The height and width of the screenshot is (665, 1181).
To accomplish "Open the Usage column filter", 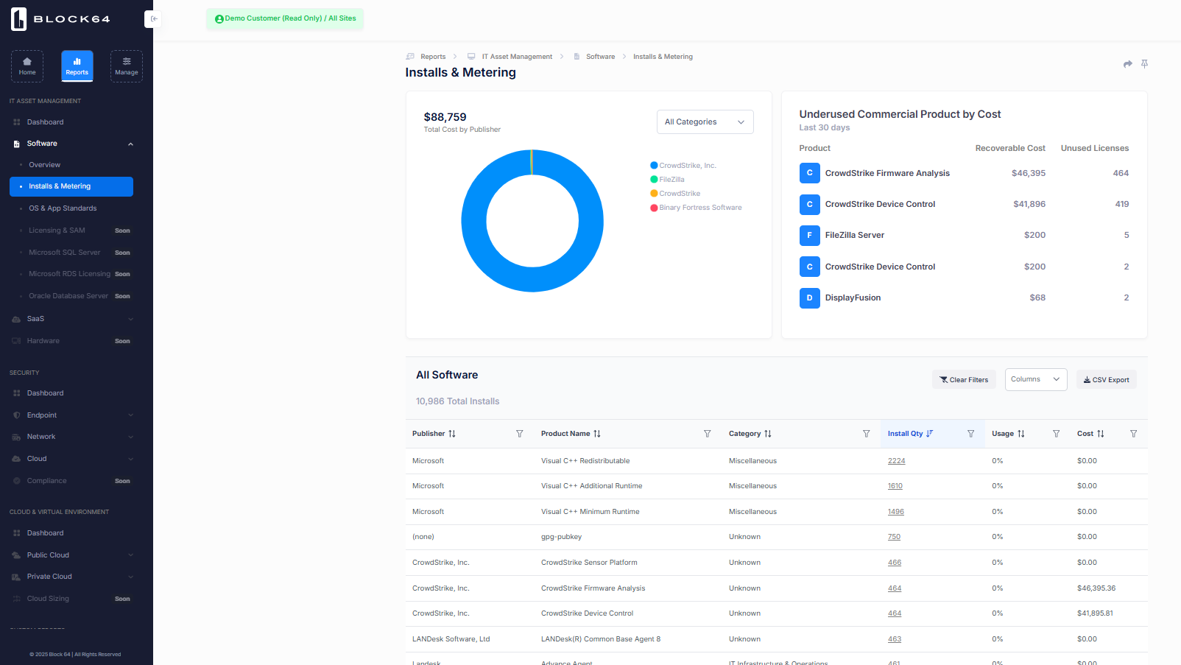I will [x=1057, y=434].
